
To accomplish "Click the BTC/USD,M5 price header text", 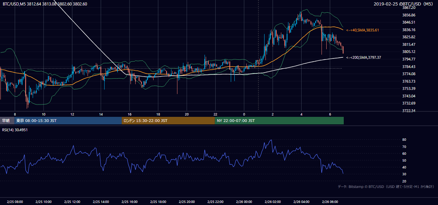I will point(45,4).
